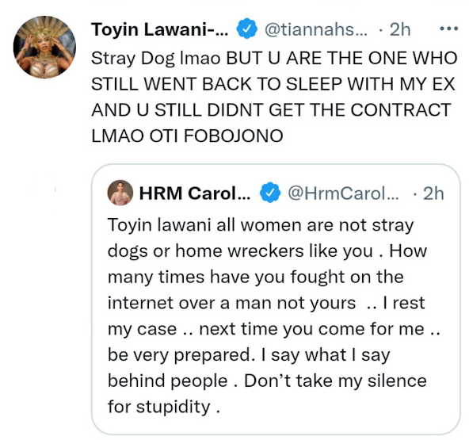Click 'for stupidity' closing line of quote

click(164, 407)
